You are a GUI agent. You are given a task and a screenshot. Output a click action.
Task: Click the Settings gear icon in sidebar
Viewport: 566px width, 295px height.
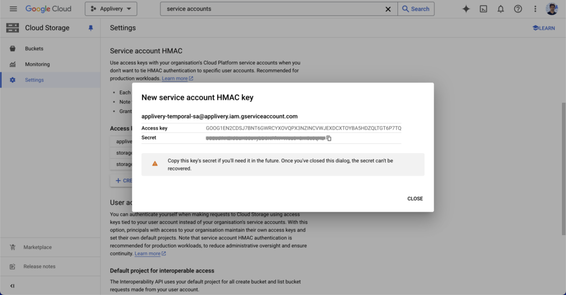(12, 80)
